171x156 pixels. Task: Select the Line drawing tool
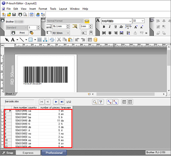[x=22, y=40]
